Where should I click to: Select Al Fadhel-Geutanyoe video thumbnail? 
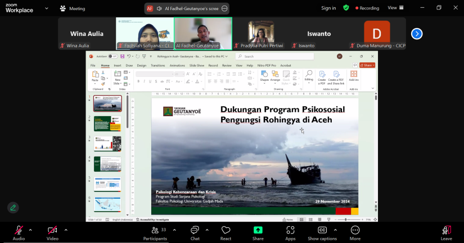(x=203, y=33)
